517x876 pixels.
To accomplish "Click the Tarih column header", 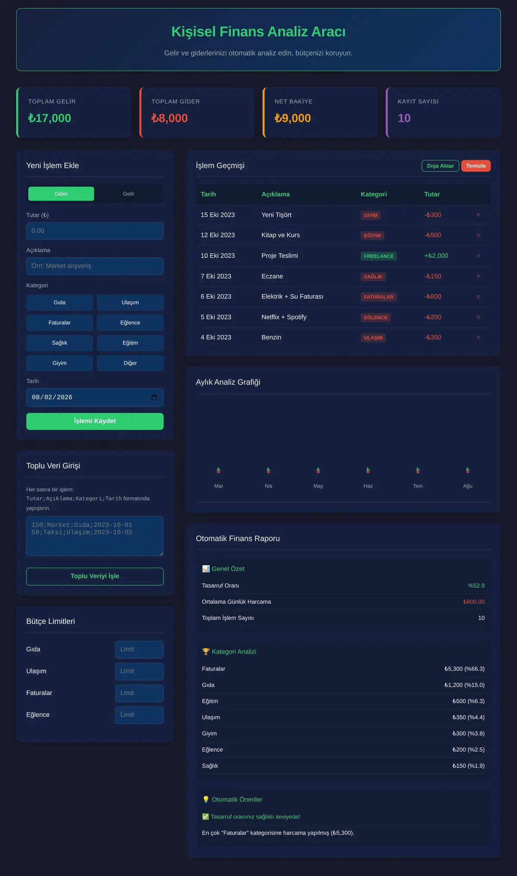I will click(x=208, y=194).
